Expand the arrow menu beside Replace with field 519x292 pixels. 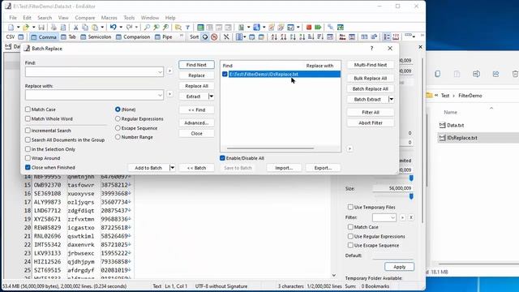tap(169, 94)
